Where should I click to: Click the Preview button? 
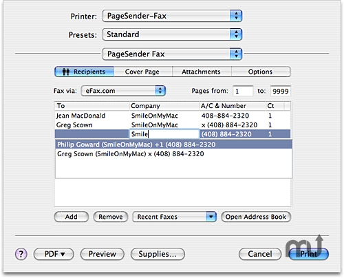pyautogui.click(x=103, y=254)
